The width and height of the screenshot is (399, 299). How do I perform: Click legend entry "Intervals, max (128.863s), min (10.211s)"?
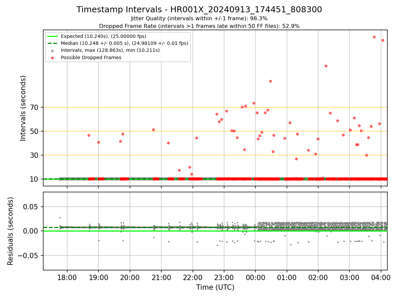tap(110, 50)
